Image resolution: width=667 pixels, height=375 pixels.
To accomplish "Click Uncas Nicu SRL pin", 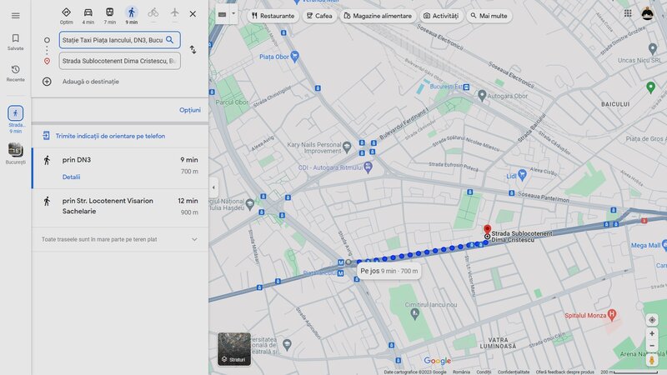I will pyautogui.click(x=653, y=49).
